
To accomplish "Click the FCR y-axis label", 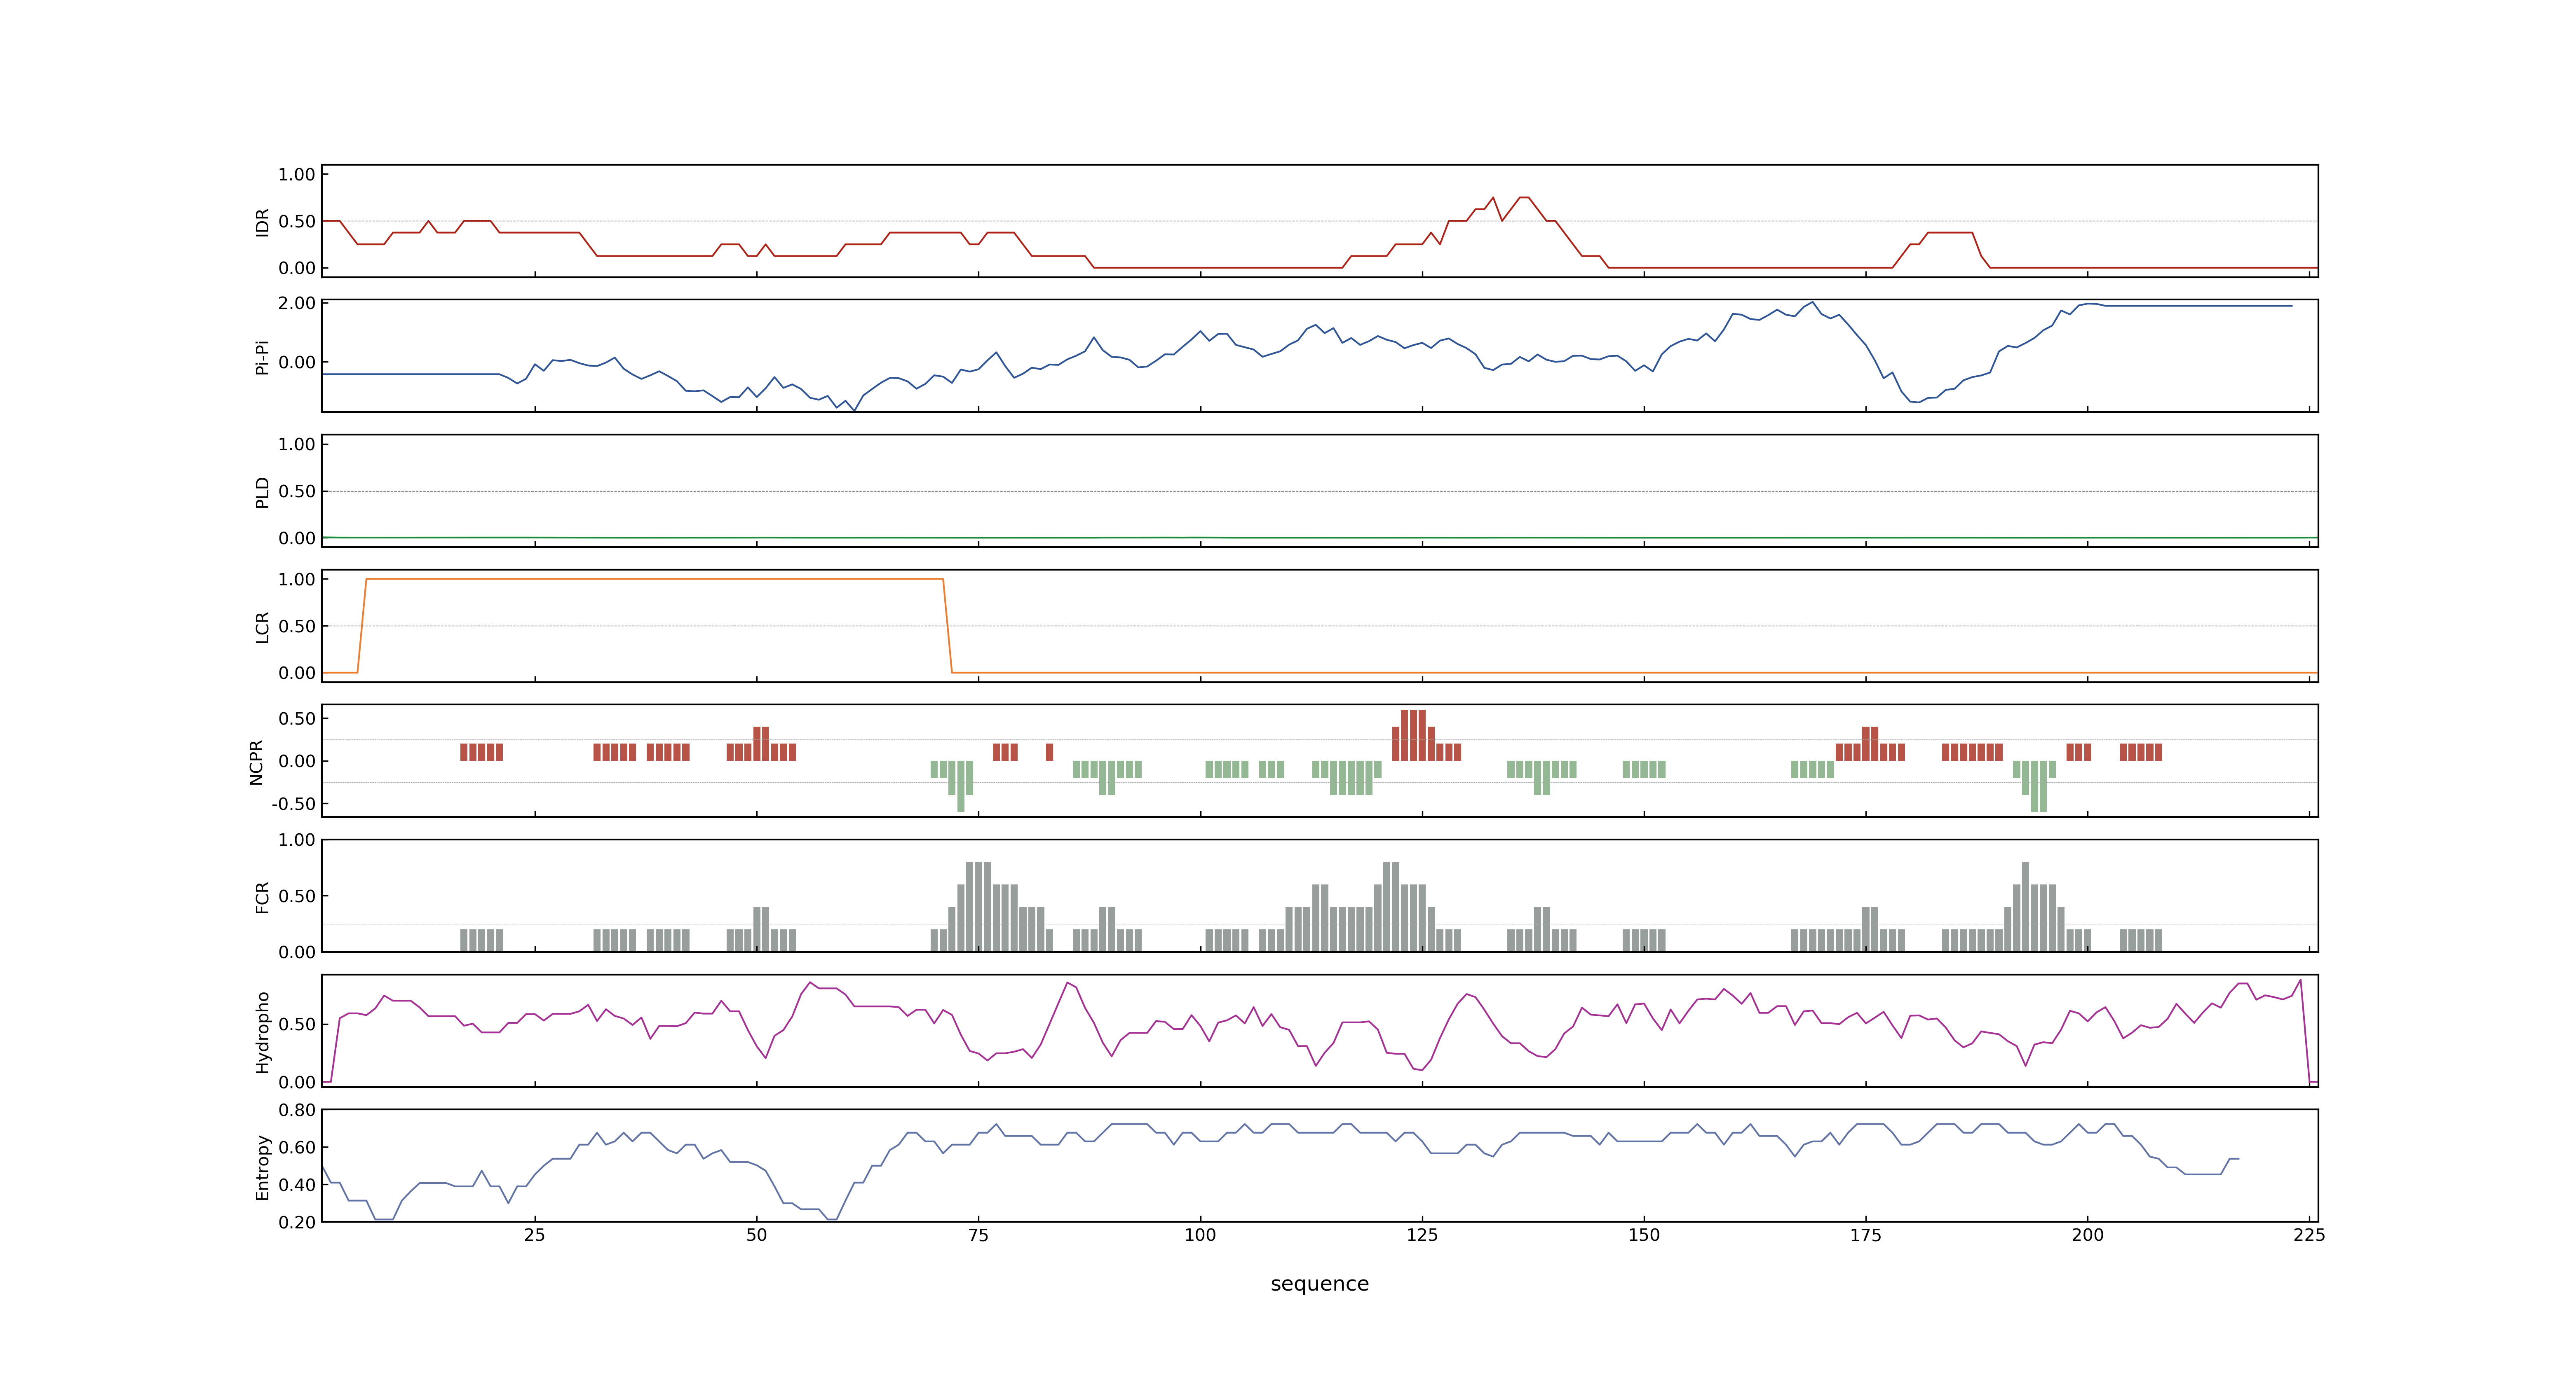I will pyautogui.click(x=262, y=896).
